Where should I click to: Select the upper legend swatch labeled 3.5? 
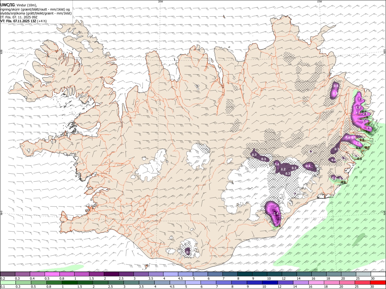click(156, 274)
